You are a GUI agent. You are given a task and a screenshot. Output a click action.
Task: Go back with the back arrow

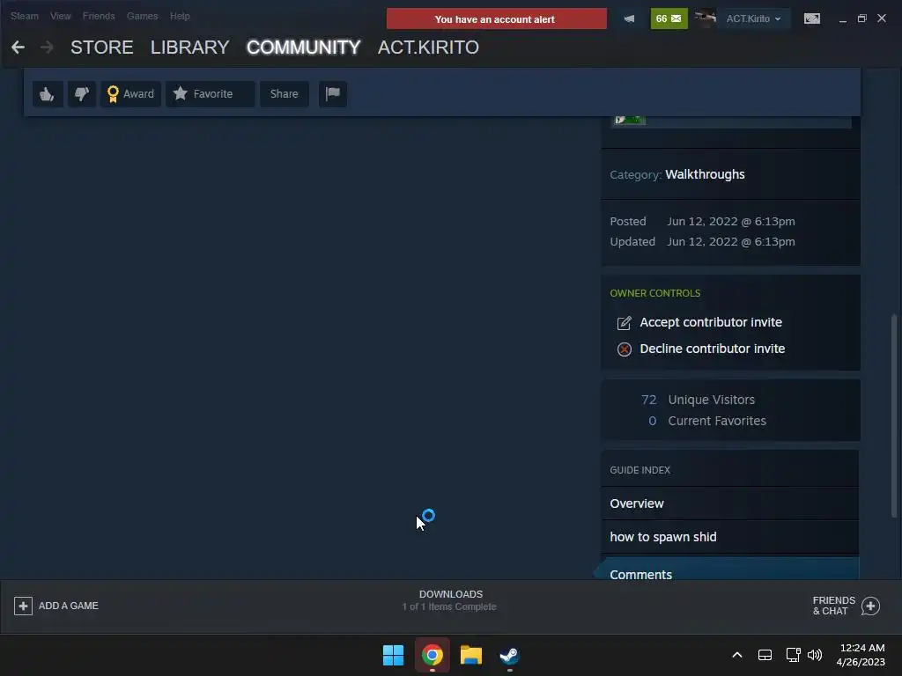tap(18, 48)
